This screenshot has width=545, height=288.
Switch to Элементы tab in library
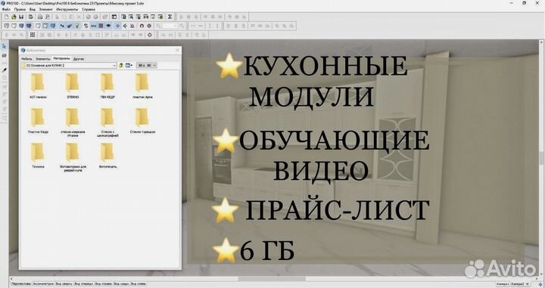click(42, 59)
